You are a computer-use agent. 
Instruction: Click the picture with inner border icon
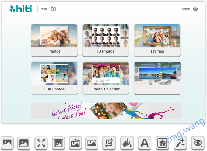pos(24,143)
